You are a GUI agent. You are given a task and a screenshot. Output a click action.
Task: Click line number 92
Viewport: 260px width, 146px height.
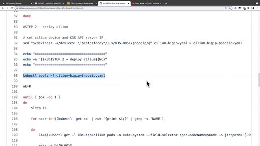click(15, 43)
